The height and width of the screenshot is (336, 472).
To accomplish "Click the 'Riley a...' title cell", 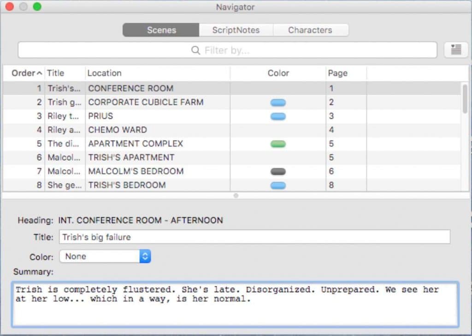I will [x=64, y=130].
